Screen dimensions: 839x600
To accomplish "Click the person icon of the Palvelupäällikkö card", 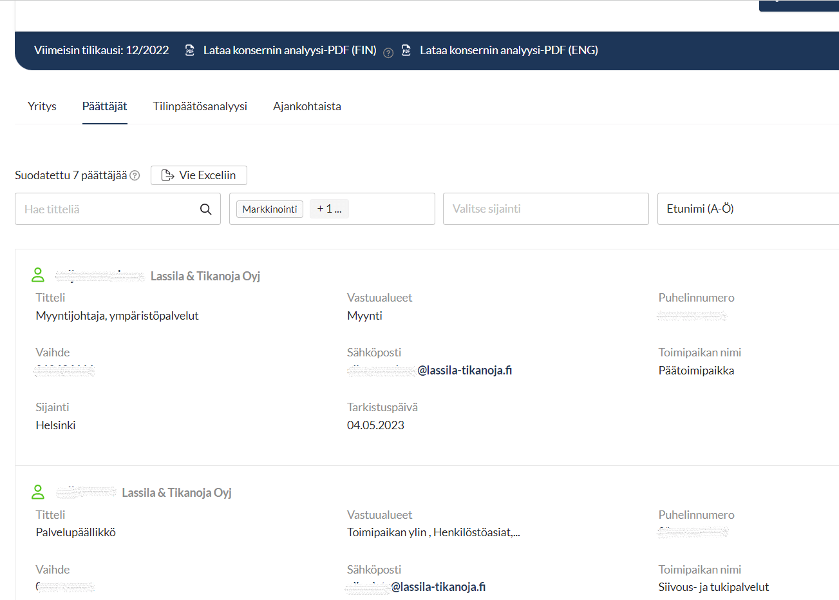I will (x=38, y=492).
